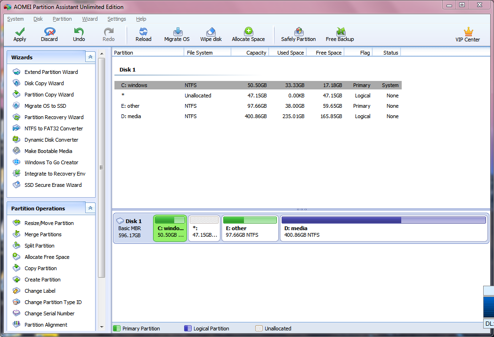Sort by the Partition column header
The width and height of the screenshot is (494, 337).
coord(148,53)
